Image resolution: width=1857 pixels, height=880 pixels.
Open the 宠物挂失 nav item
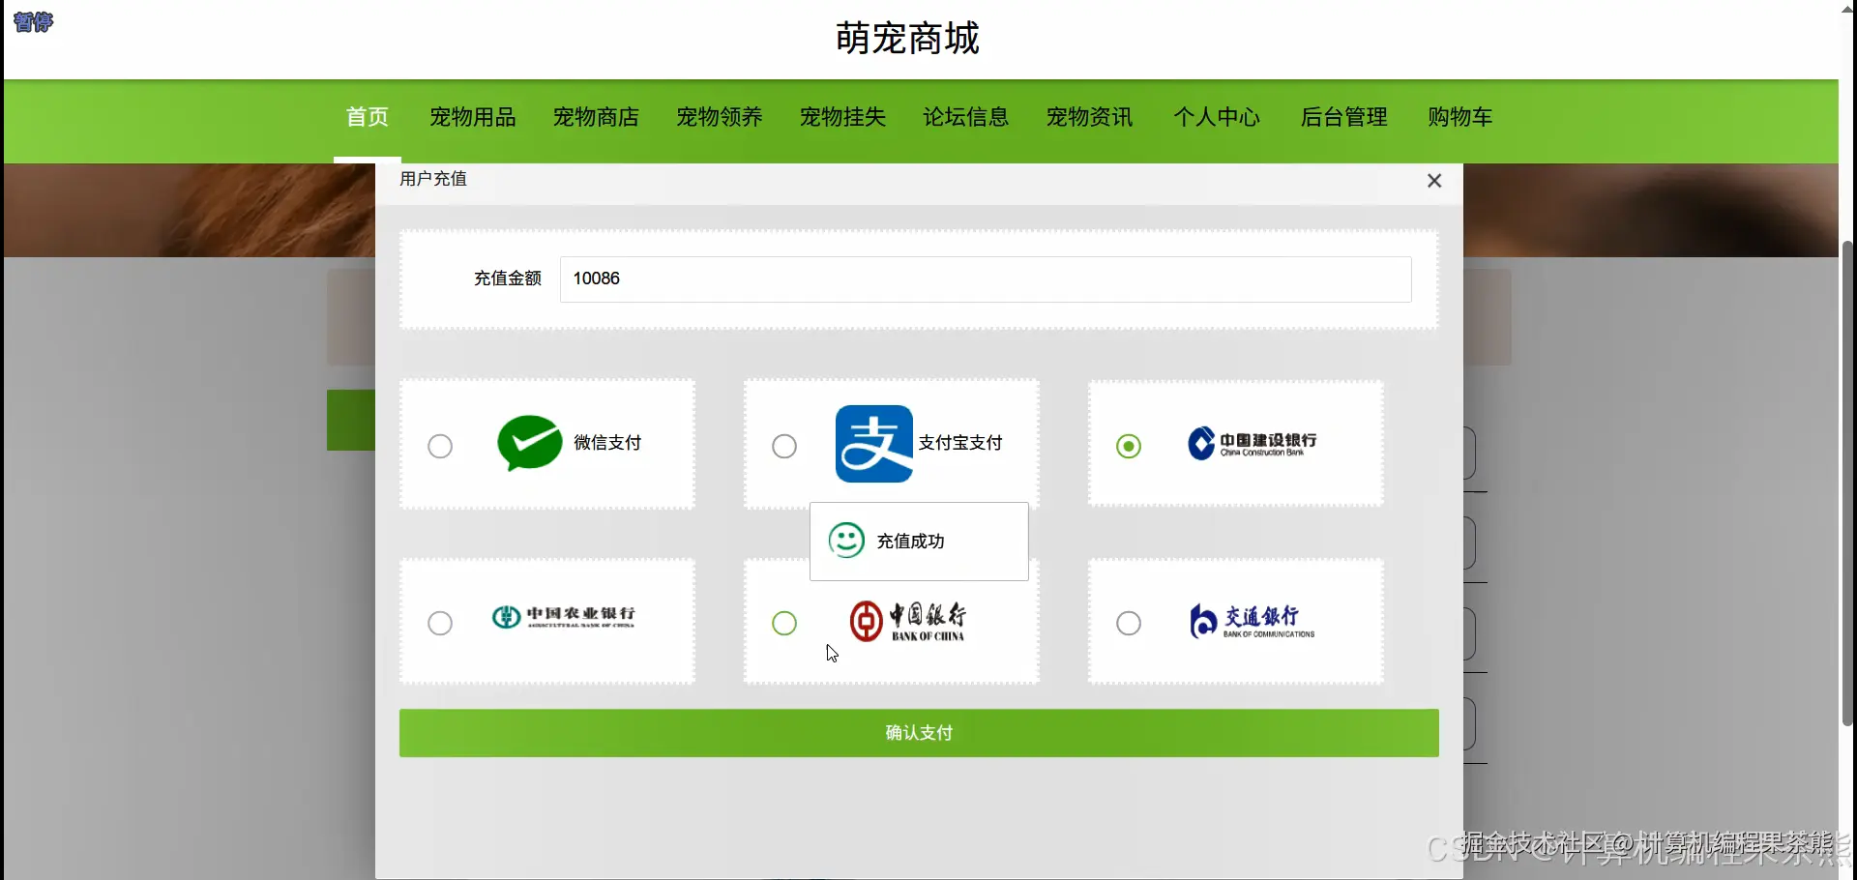(842, 117)
